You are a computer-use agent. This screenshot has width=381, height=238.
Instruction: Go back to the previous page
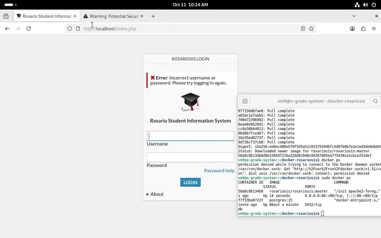7,29
